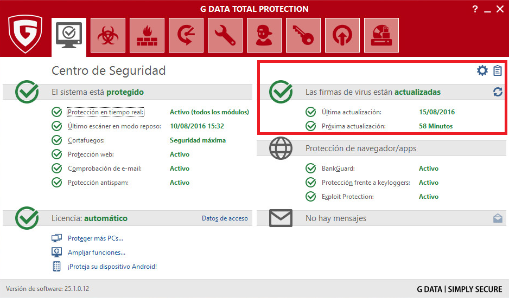
Task: Click the Datos de acceso link
Action: pos(225,218)
